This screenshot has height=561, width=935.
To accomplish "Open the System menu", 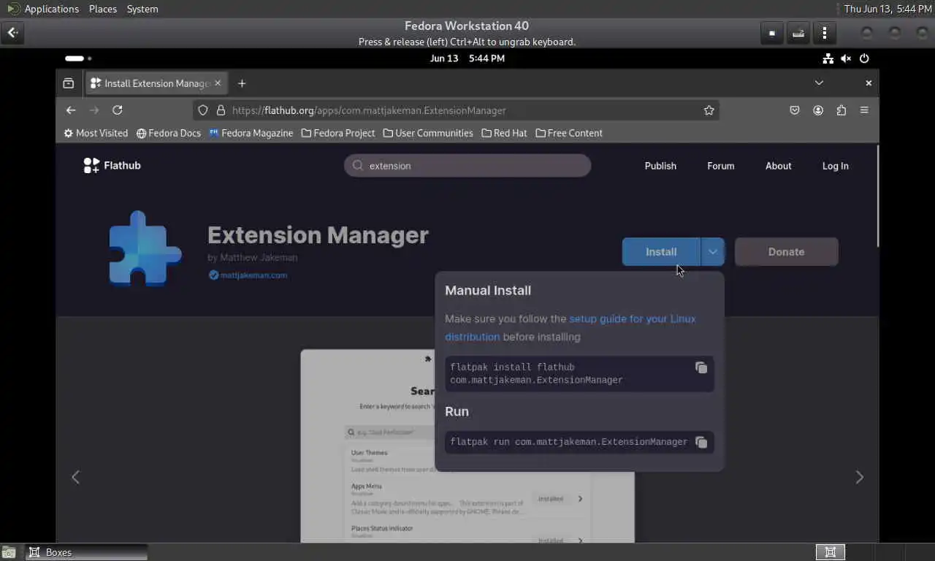I will (x=142, y=9).
